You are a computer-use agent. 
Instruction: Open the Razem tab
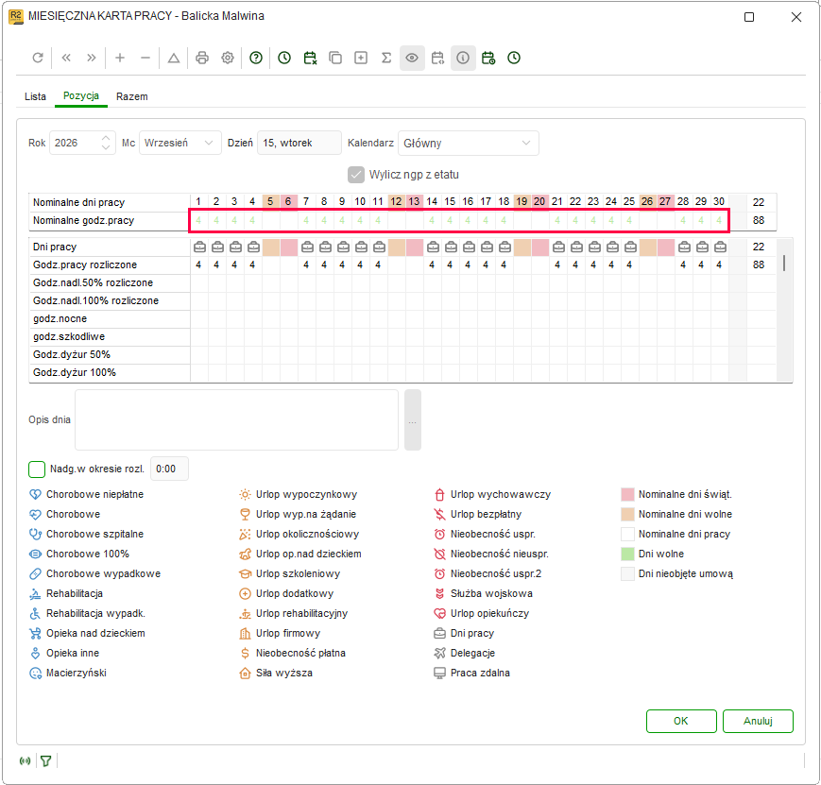click(x=132, y=96)
